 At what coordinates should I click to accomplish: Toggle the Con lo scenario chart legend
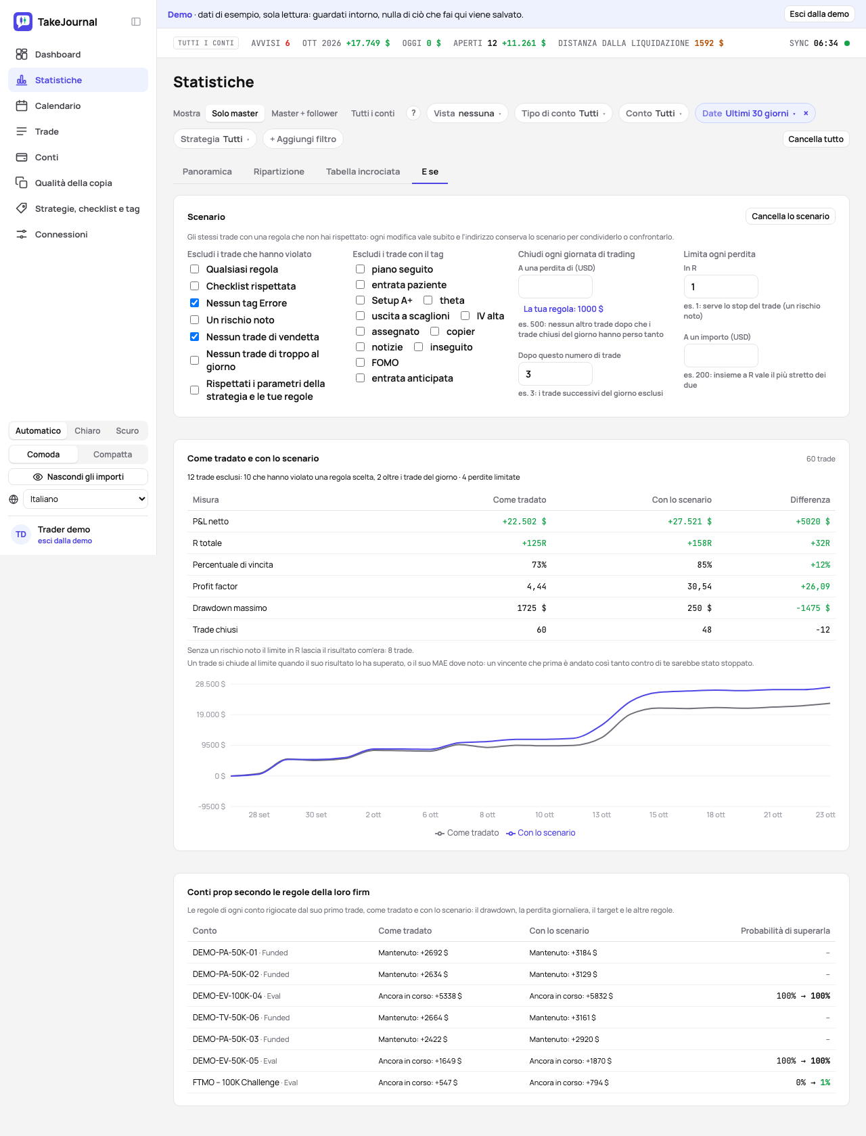click(x=541, y=833)
